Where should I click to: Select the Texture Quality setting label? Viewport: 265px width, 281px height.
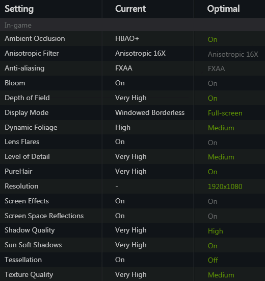tap(29, 274)
